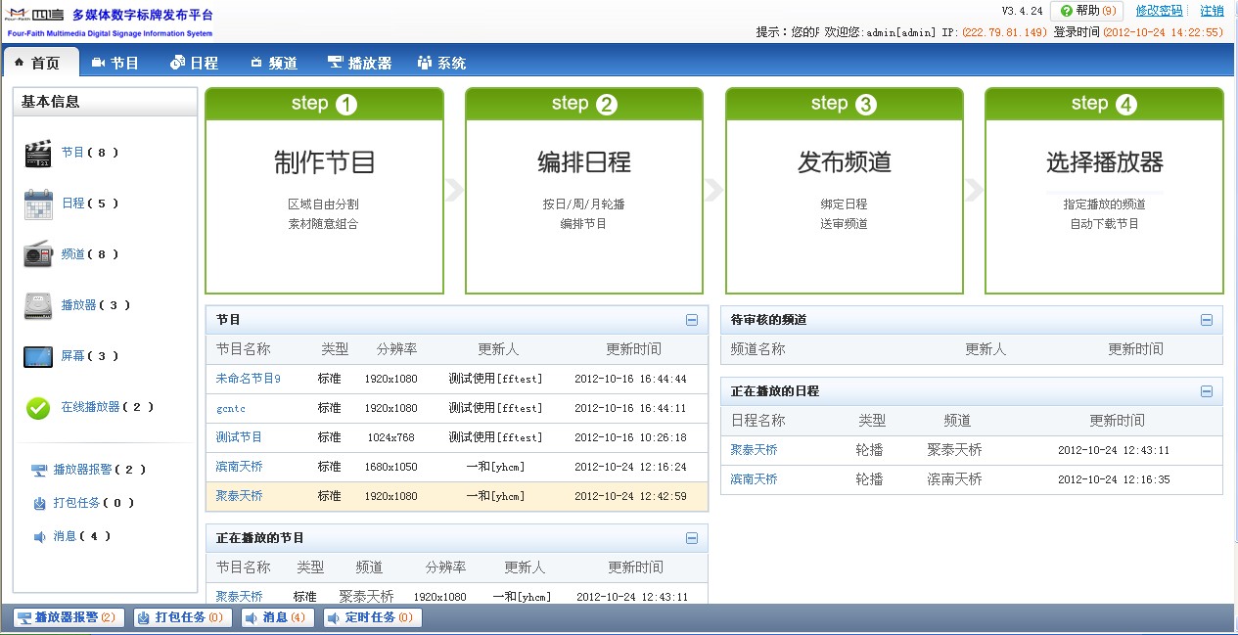Collapse the 正在播放的日程 panel
The image size is (1238, 635).
tap(1207, 391)
